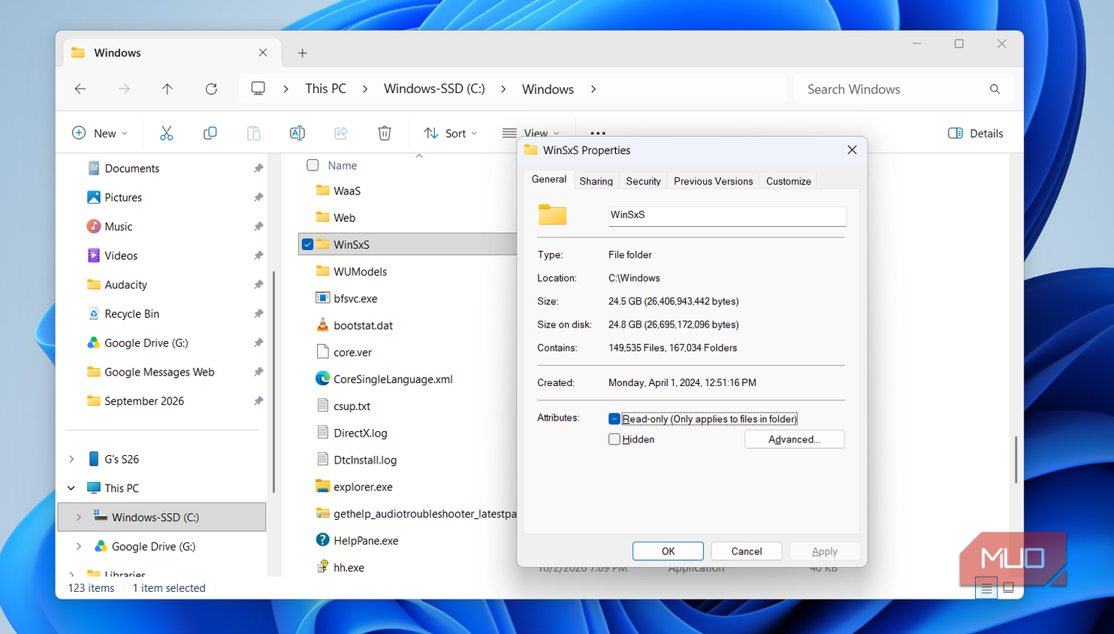
Task: Click the Search Windows box
Action: coord(903,89)
